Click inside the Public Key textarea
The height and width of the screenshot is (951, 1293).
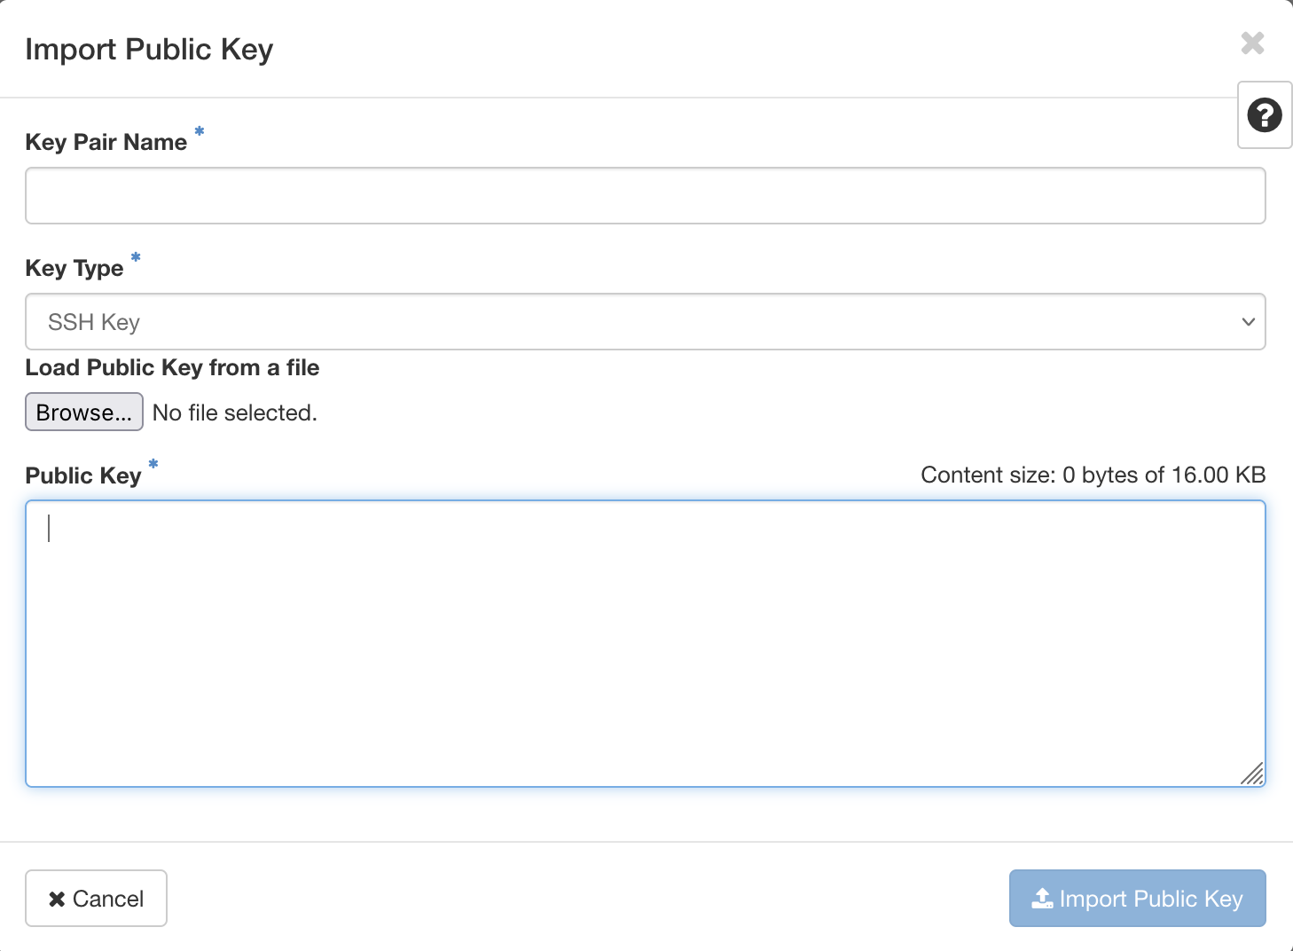621,639
